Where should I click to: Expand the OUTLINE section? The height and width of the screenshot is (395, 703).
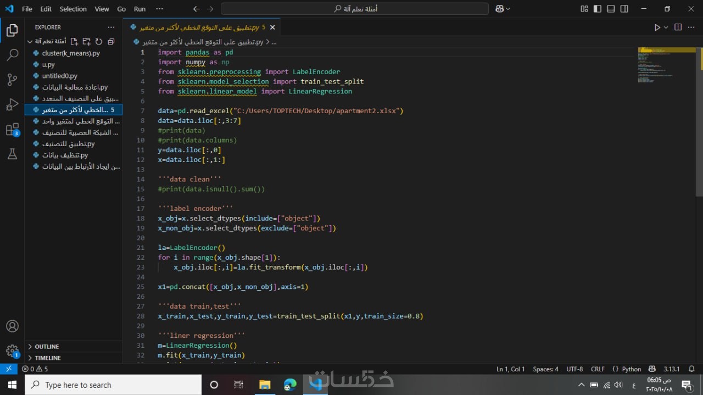[x=47, y=347]
